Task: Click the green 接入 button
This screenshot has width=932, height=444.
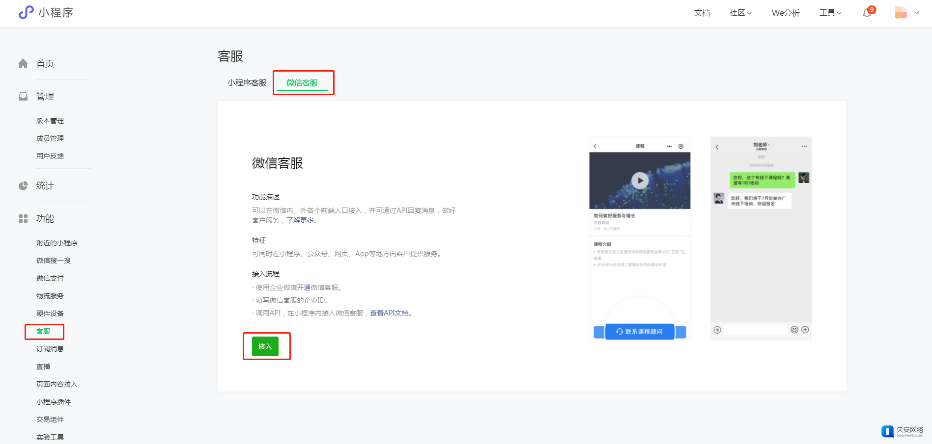Action: [x=265, y=346]
